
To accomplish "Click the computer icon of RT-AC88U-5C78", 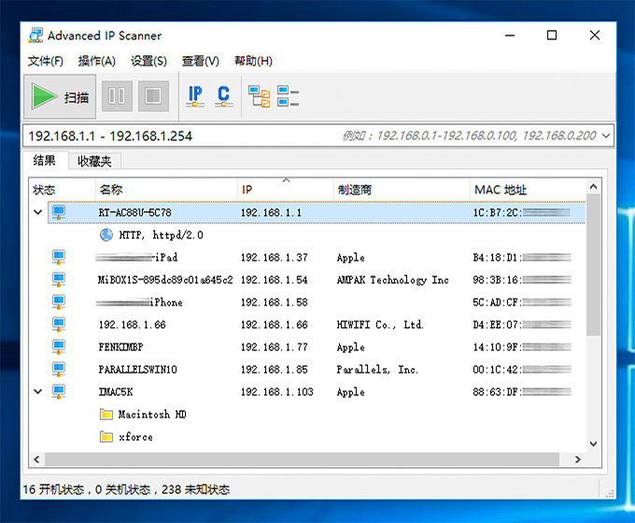I will (x=59, y=212).
